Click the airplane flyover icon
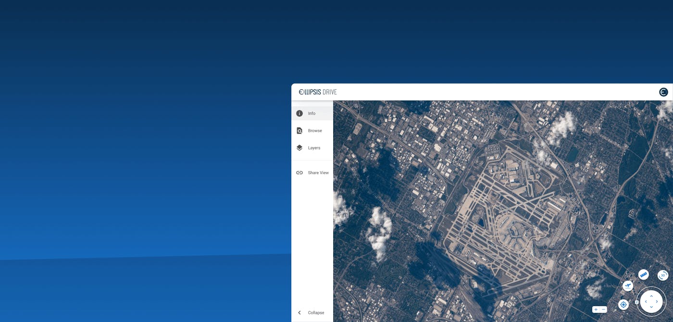This screenshot has width=673, height=322. coord(628,285)
